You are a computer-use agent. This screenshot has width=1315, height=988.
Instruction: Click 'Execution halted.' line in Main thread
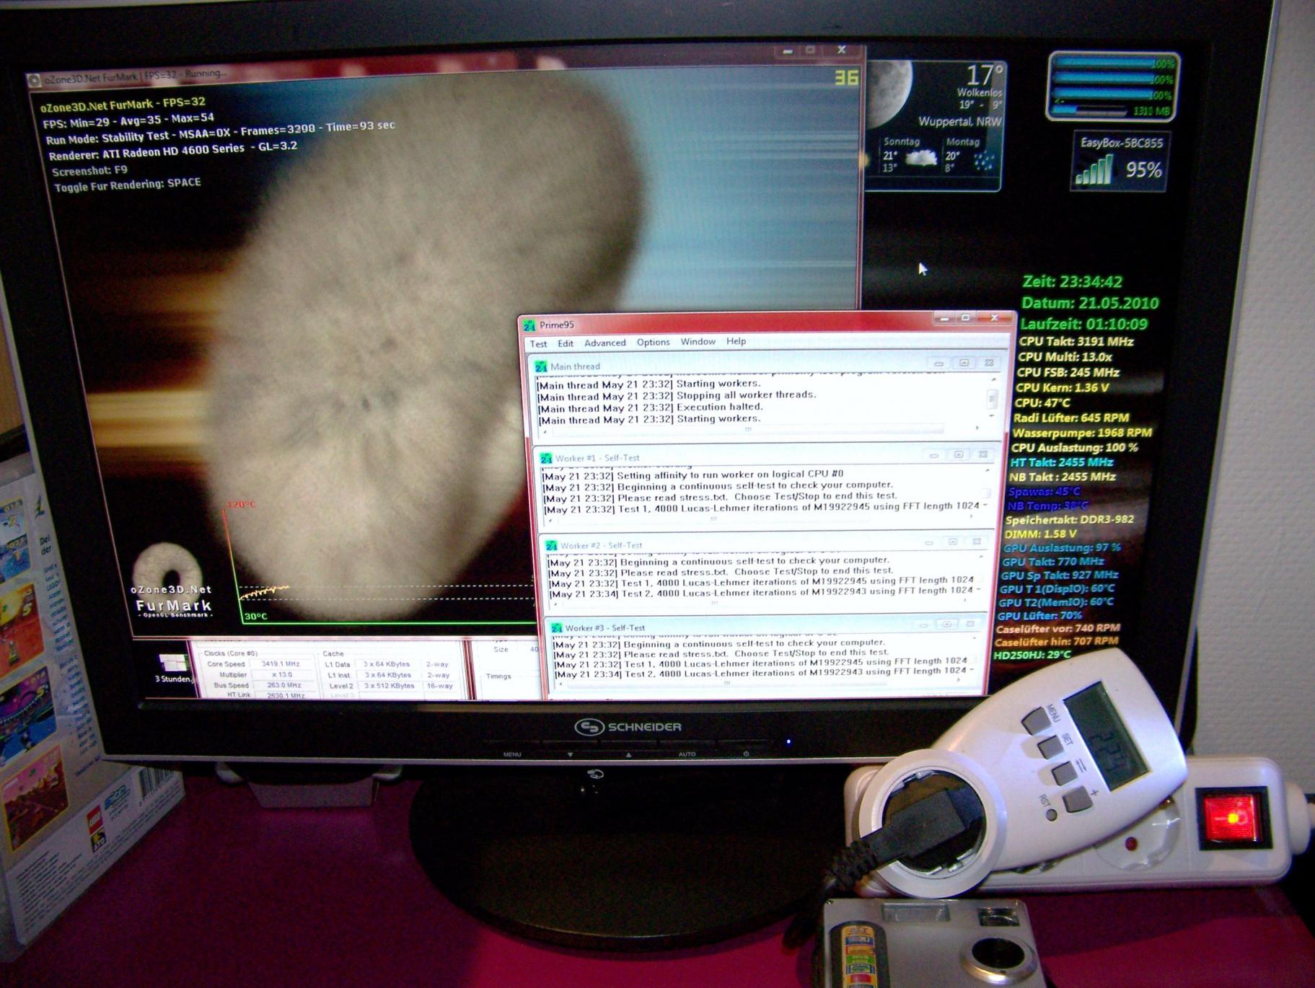[650, 407]
